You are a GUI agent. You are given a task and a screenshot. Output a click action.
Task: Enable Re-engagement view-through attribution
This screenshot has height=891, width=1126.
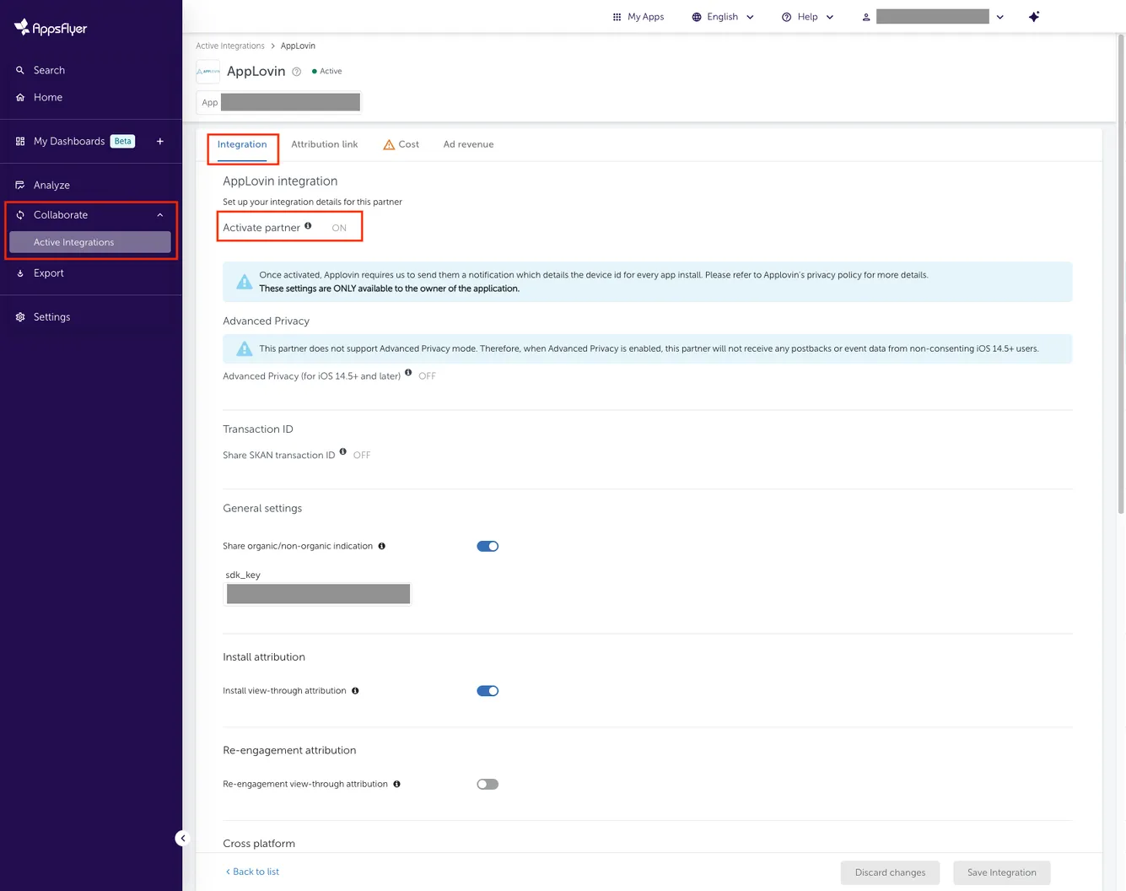488,784
